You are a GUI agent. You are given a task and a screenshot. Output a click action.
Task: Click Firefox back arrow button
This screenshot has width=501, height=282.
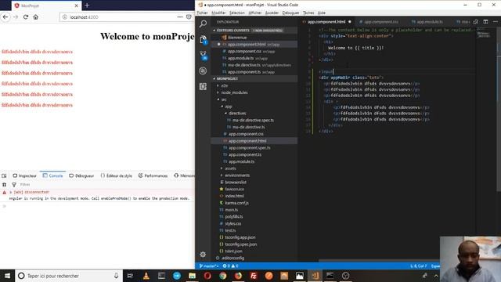point(5,17)
